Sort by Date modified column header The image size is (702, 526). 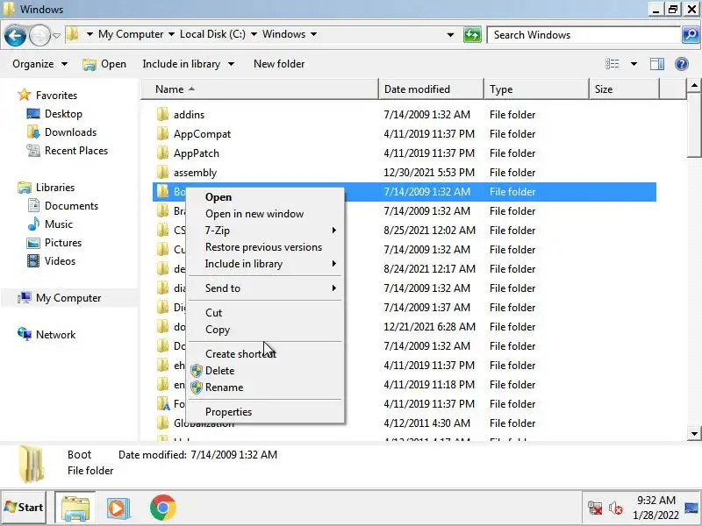click(431, 89)
